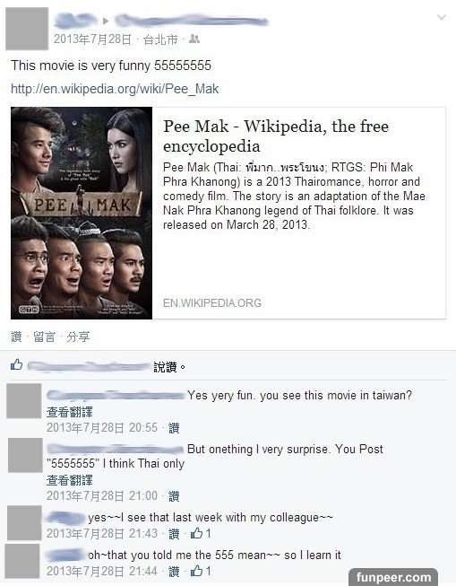The width and height of the screenshot is (456, 586).
Task: Open the Pee Mak Wikipedia URL link
Action: (x=115, y=89)
